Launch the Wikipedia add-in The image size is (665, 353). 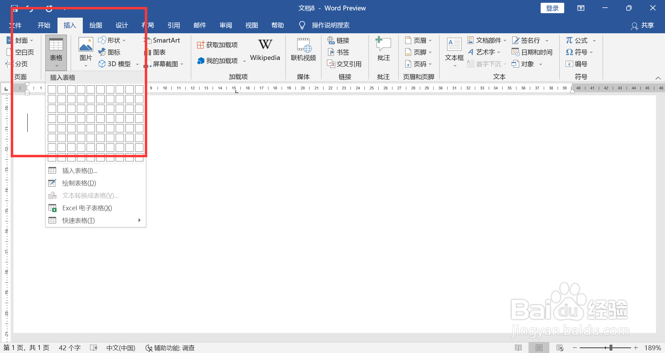[265, 50]
